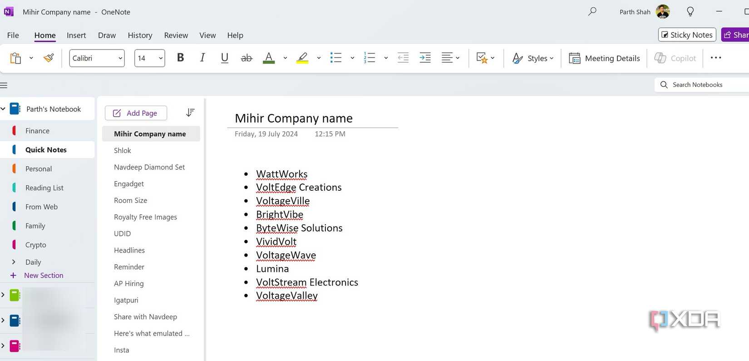Viewport: 749px width, 361px height.
Task: Click the Paste clipboard icon
Action: 15,58
